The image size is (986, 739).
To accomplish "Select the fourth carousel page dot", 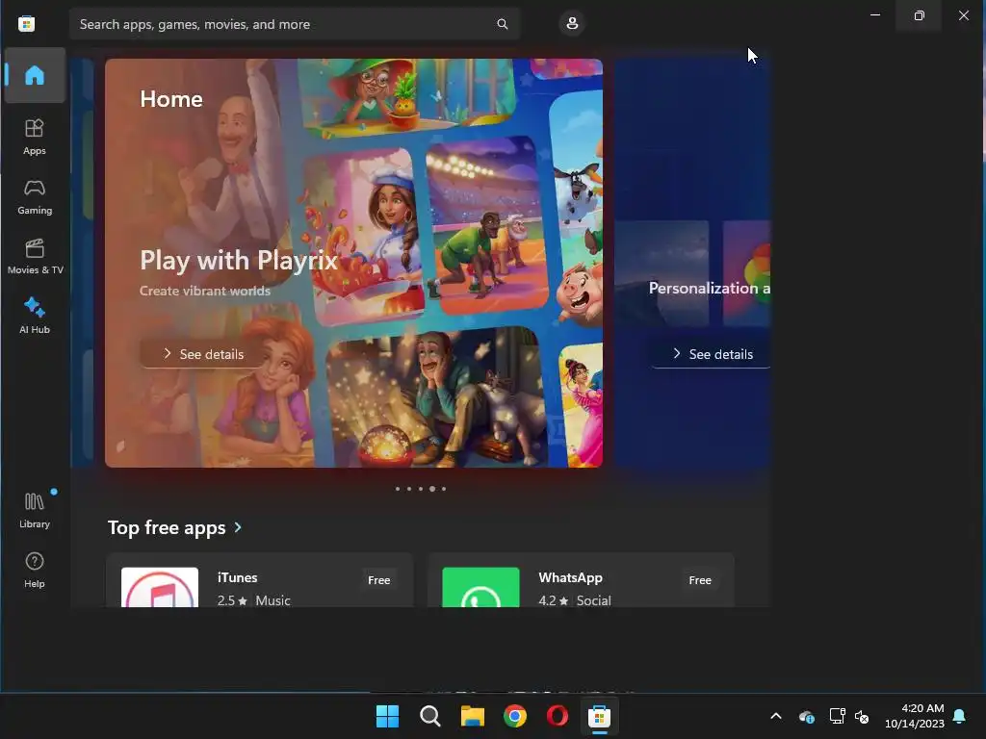I will [432, 488].
